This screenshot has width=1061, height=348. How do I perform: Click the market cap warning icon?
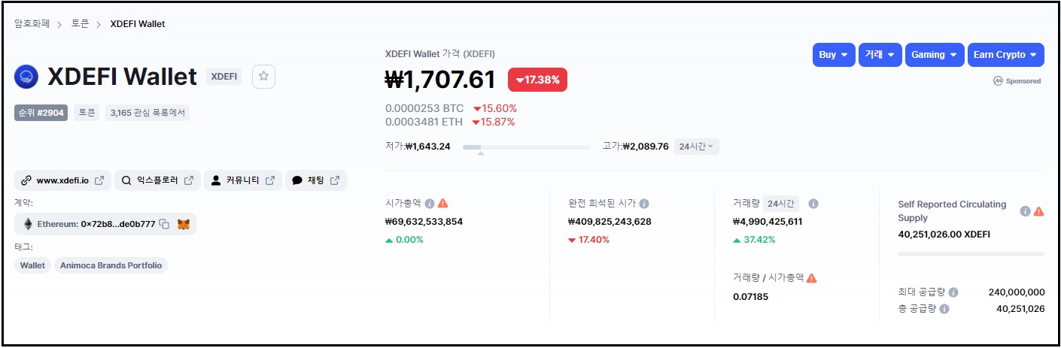(x=443, y=203)
